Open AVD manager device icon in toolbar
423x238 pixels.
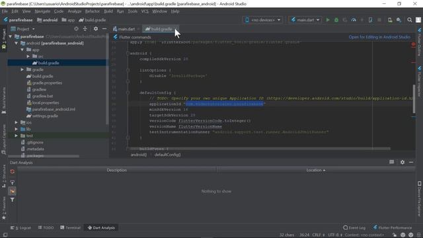390,20
